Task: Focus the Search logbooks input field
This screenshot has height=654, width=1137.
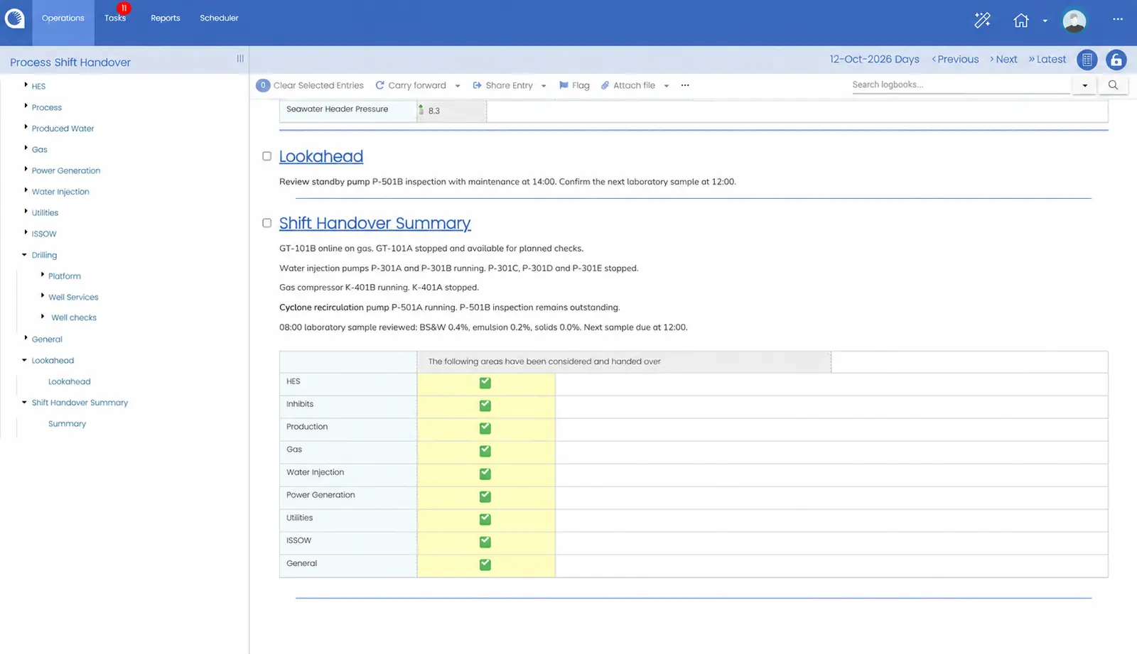Action: (961, 85)
